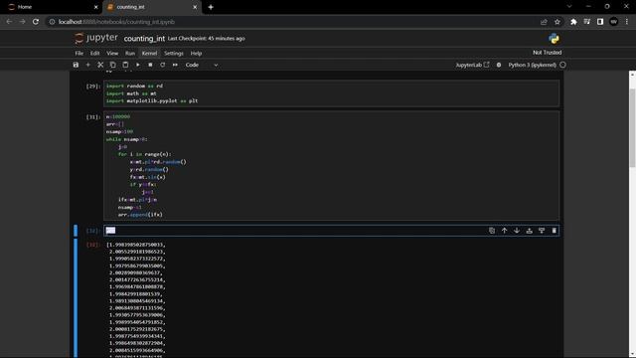Insert a cell above the active cell
Viewport: 636px width, 358px height.
point(530,231)
